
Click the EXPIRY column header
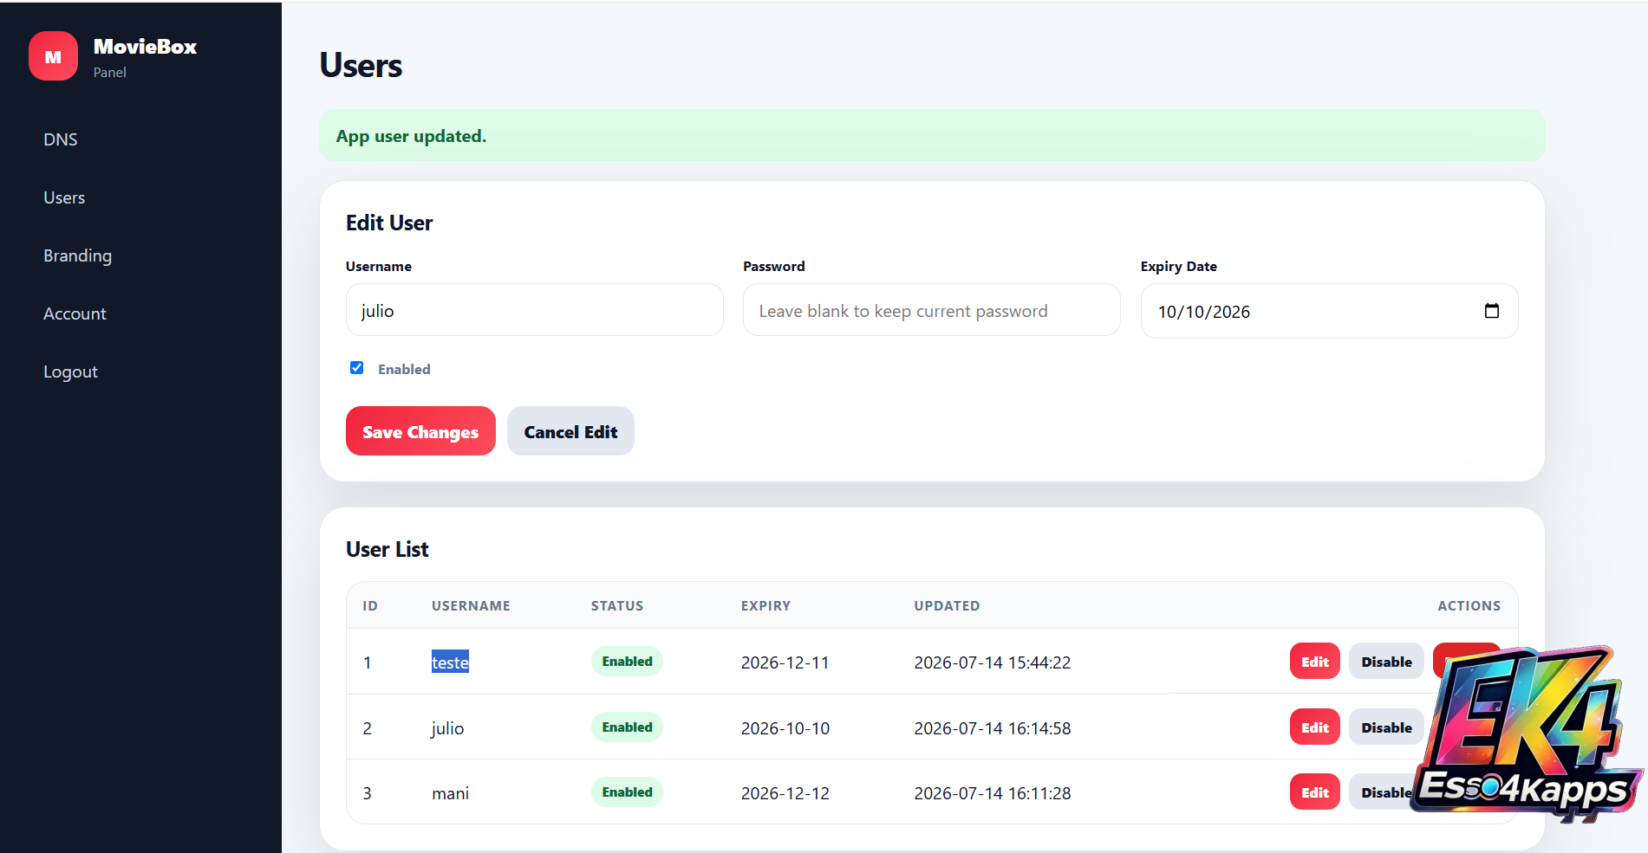point(765,605)
